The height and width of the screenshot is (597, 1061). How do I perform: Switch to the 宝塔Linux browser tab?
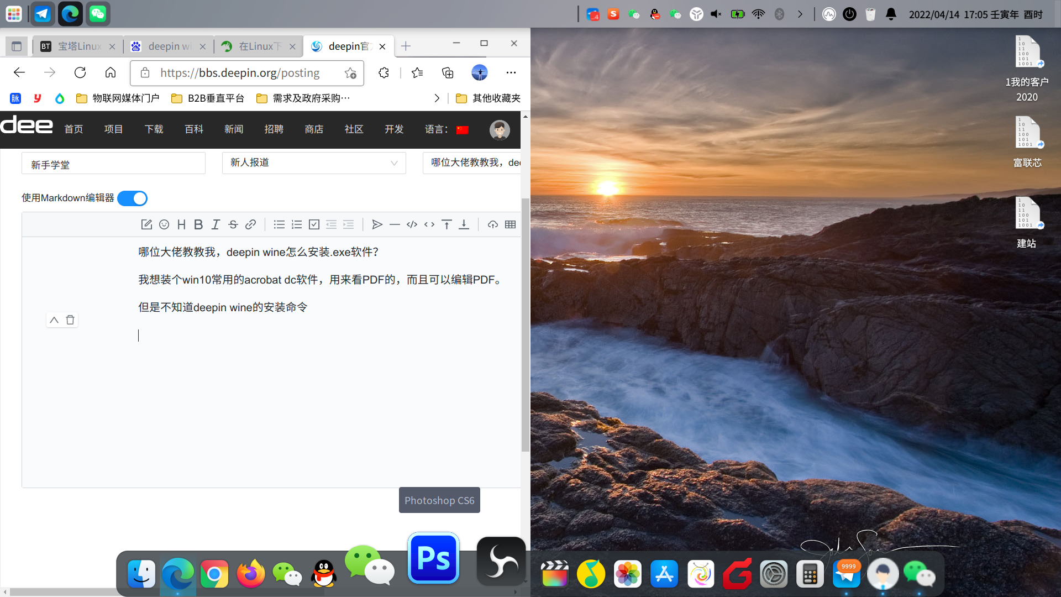click(78, 46)
